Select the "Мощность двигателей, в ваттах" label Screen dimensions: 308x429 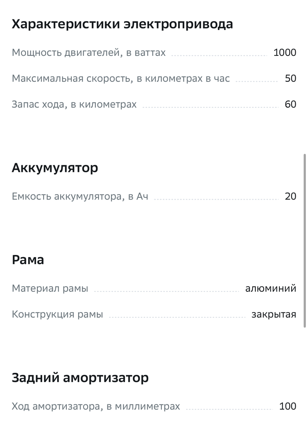(88, 53)
